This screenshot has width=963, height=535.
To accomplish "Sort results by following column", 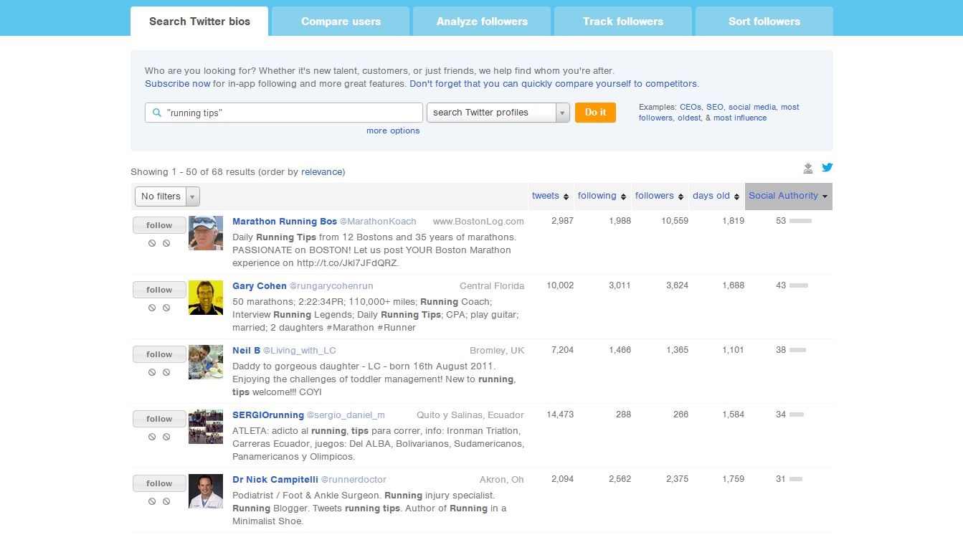I will pyautogui.click(x=602, y=196).
